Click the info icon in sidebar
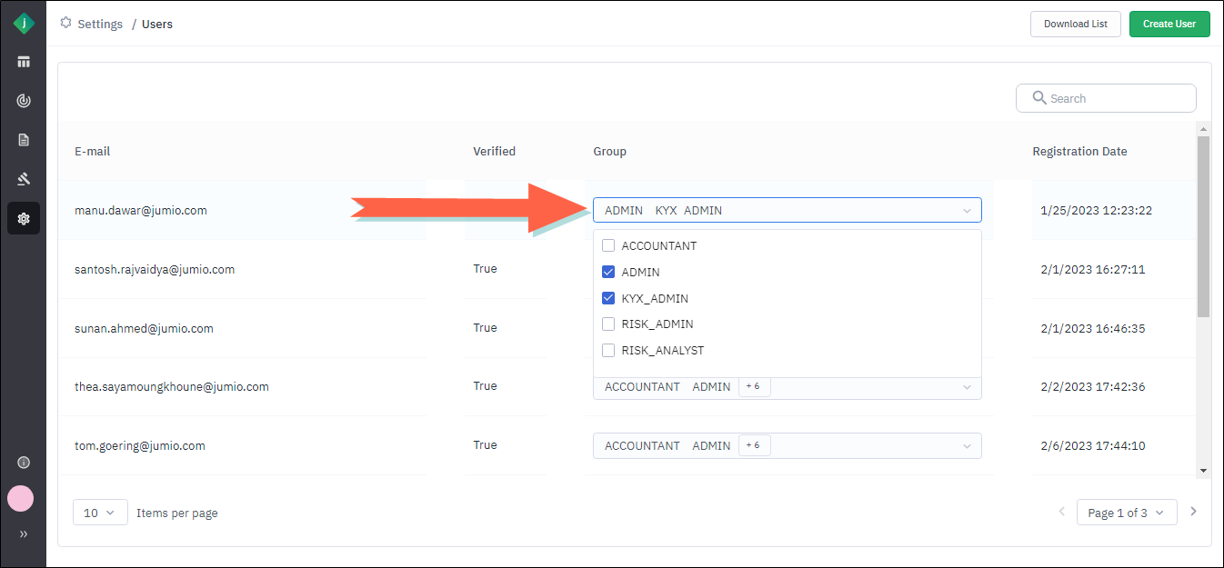1224x568 pixels. click(x=24, y=463)
